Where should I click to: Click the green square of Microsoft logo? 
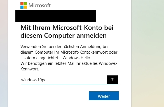coord(25,4)
